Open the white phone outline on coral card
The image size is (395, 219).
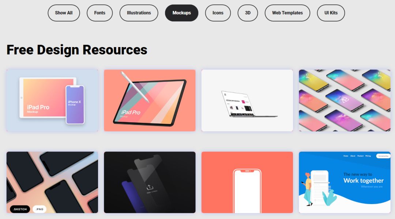247,182
